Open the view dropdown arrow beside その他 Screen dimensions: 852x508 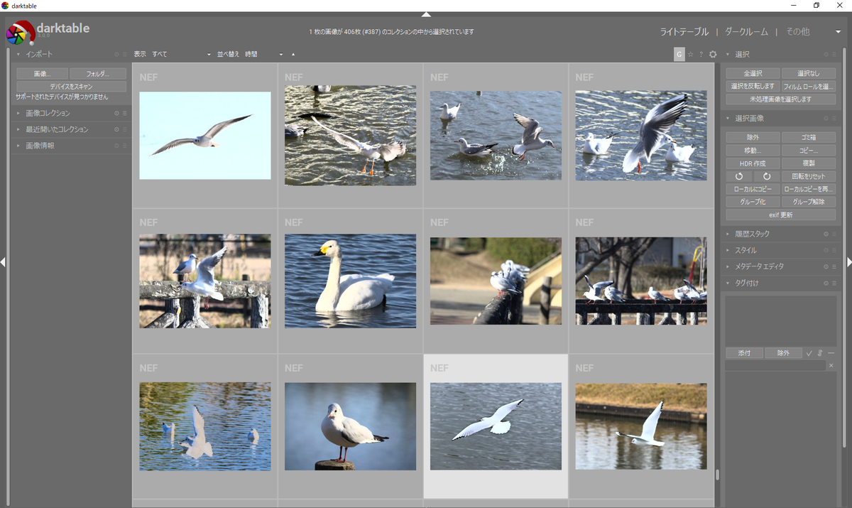838,32
